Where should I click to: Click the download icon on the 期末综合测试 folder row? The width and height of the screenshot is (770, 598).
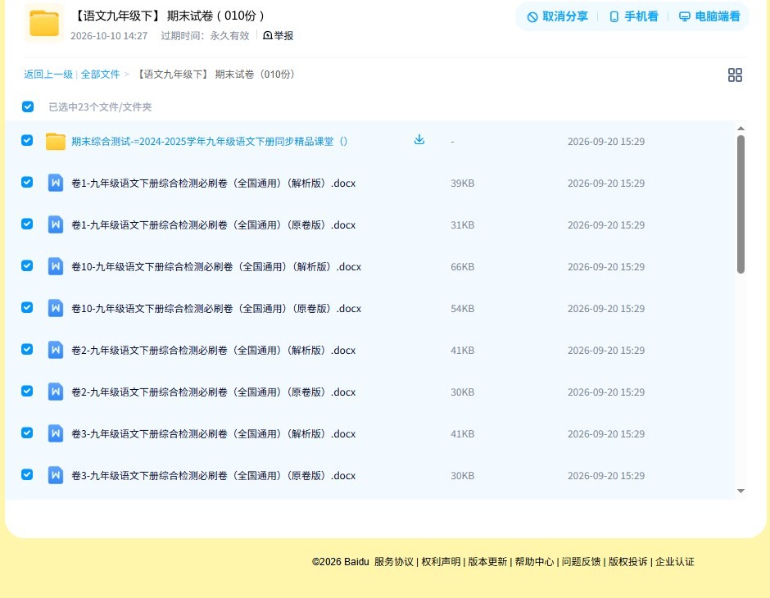tap(419, 140)
